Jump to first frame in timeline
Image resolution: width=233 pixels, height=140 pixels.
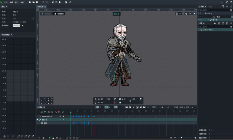click(x=127, y=107)
